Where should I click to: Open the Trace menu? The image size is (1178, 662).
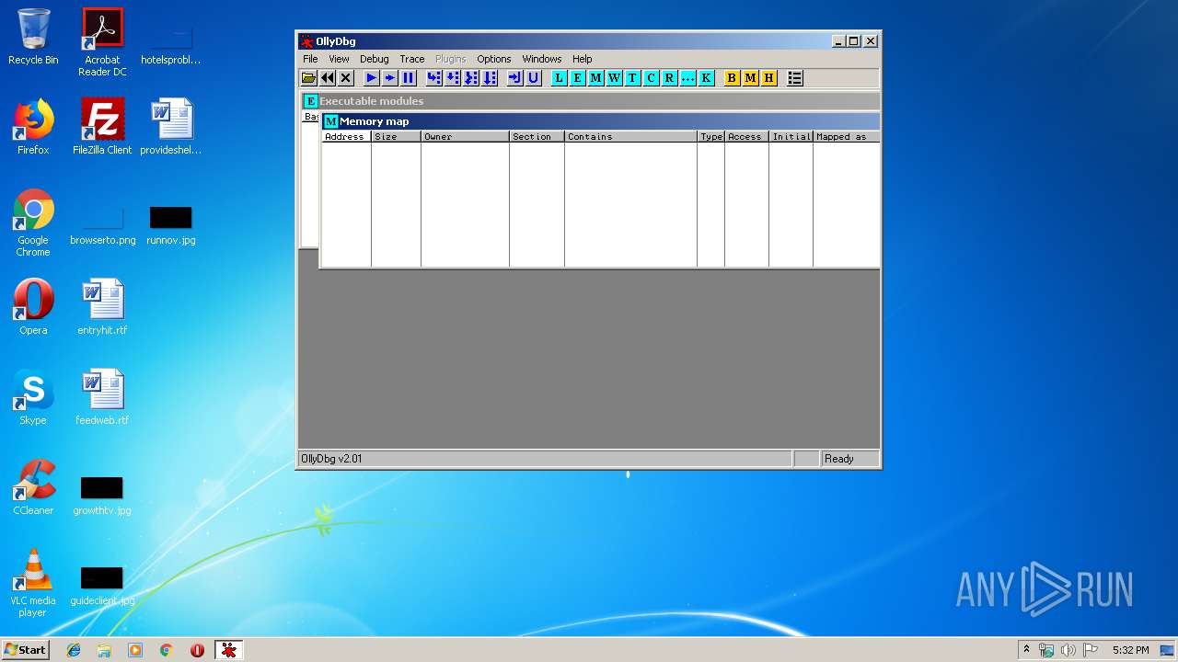[x=411, y=59]
